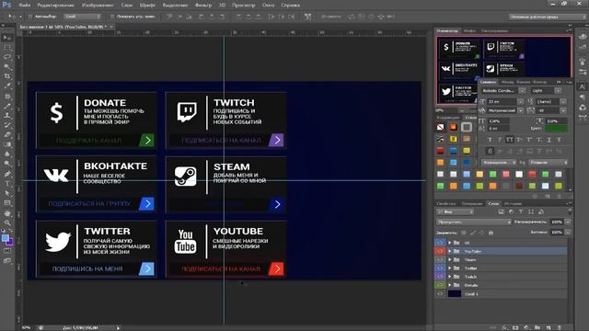Image resolution: width=589 pixels, height=331 pixels.
Task: Open the font family dropdown
Action: 522,91
